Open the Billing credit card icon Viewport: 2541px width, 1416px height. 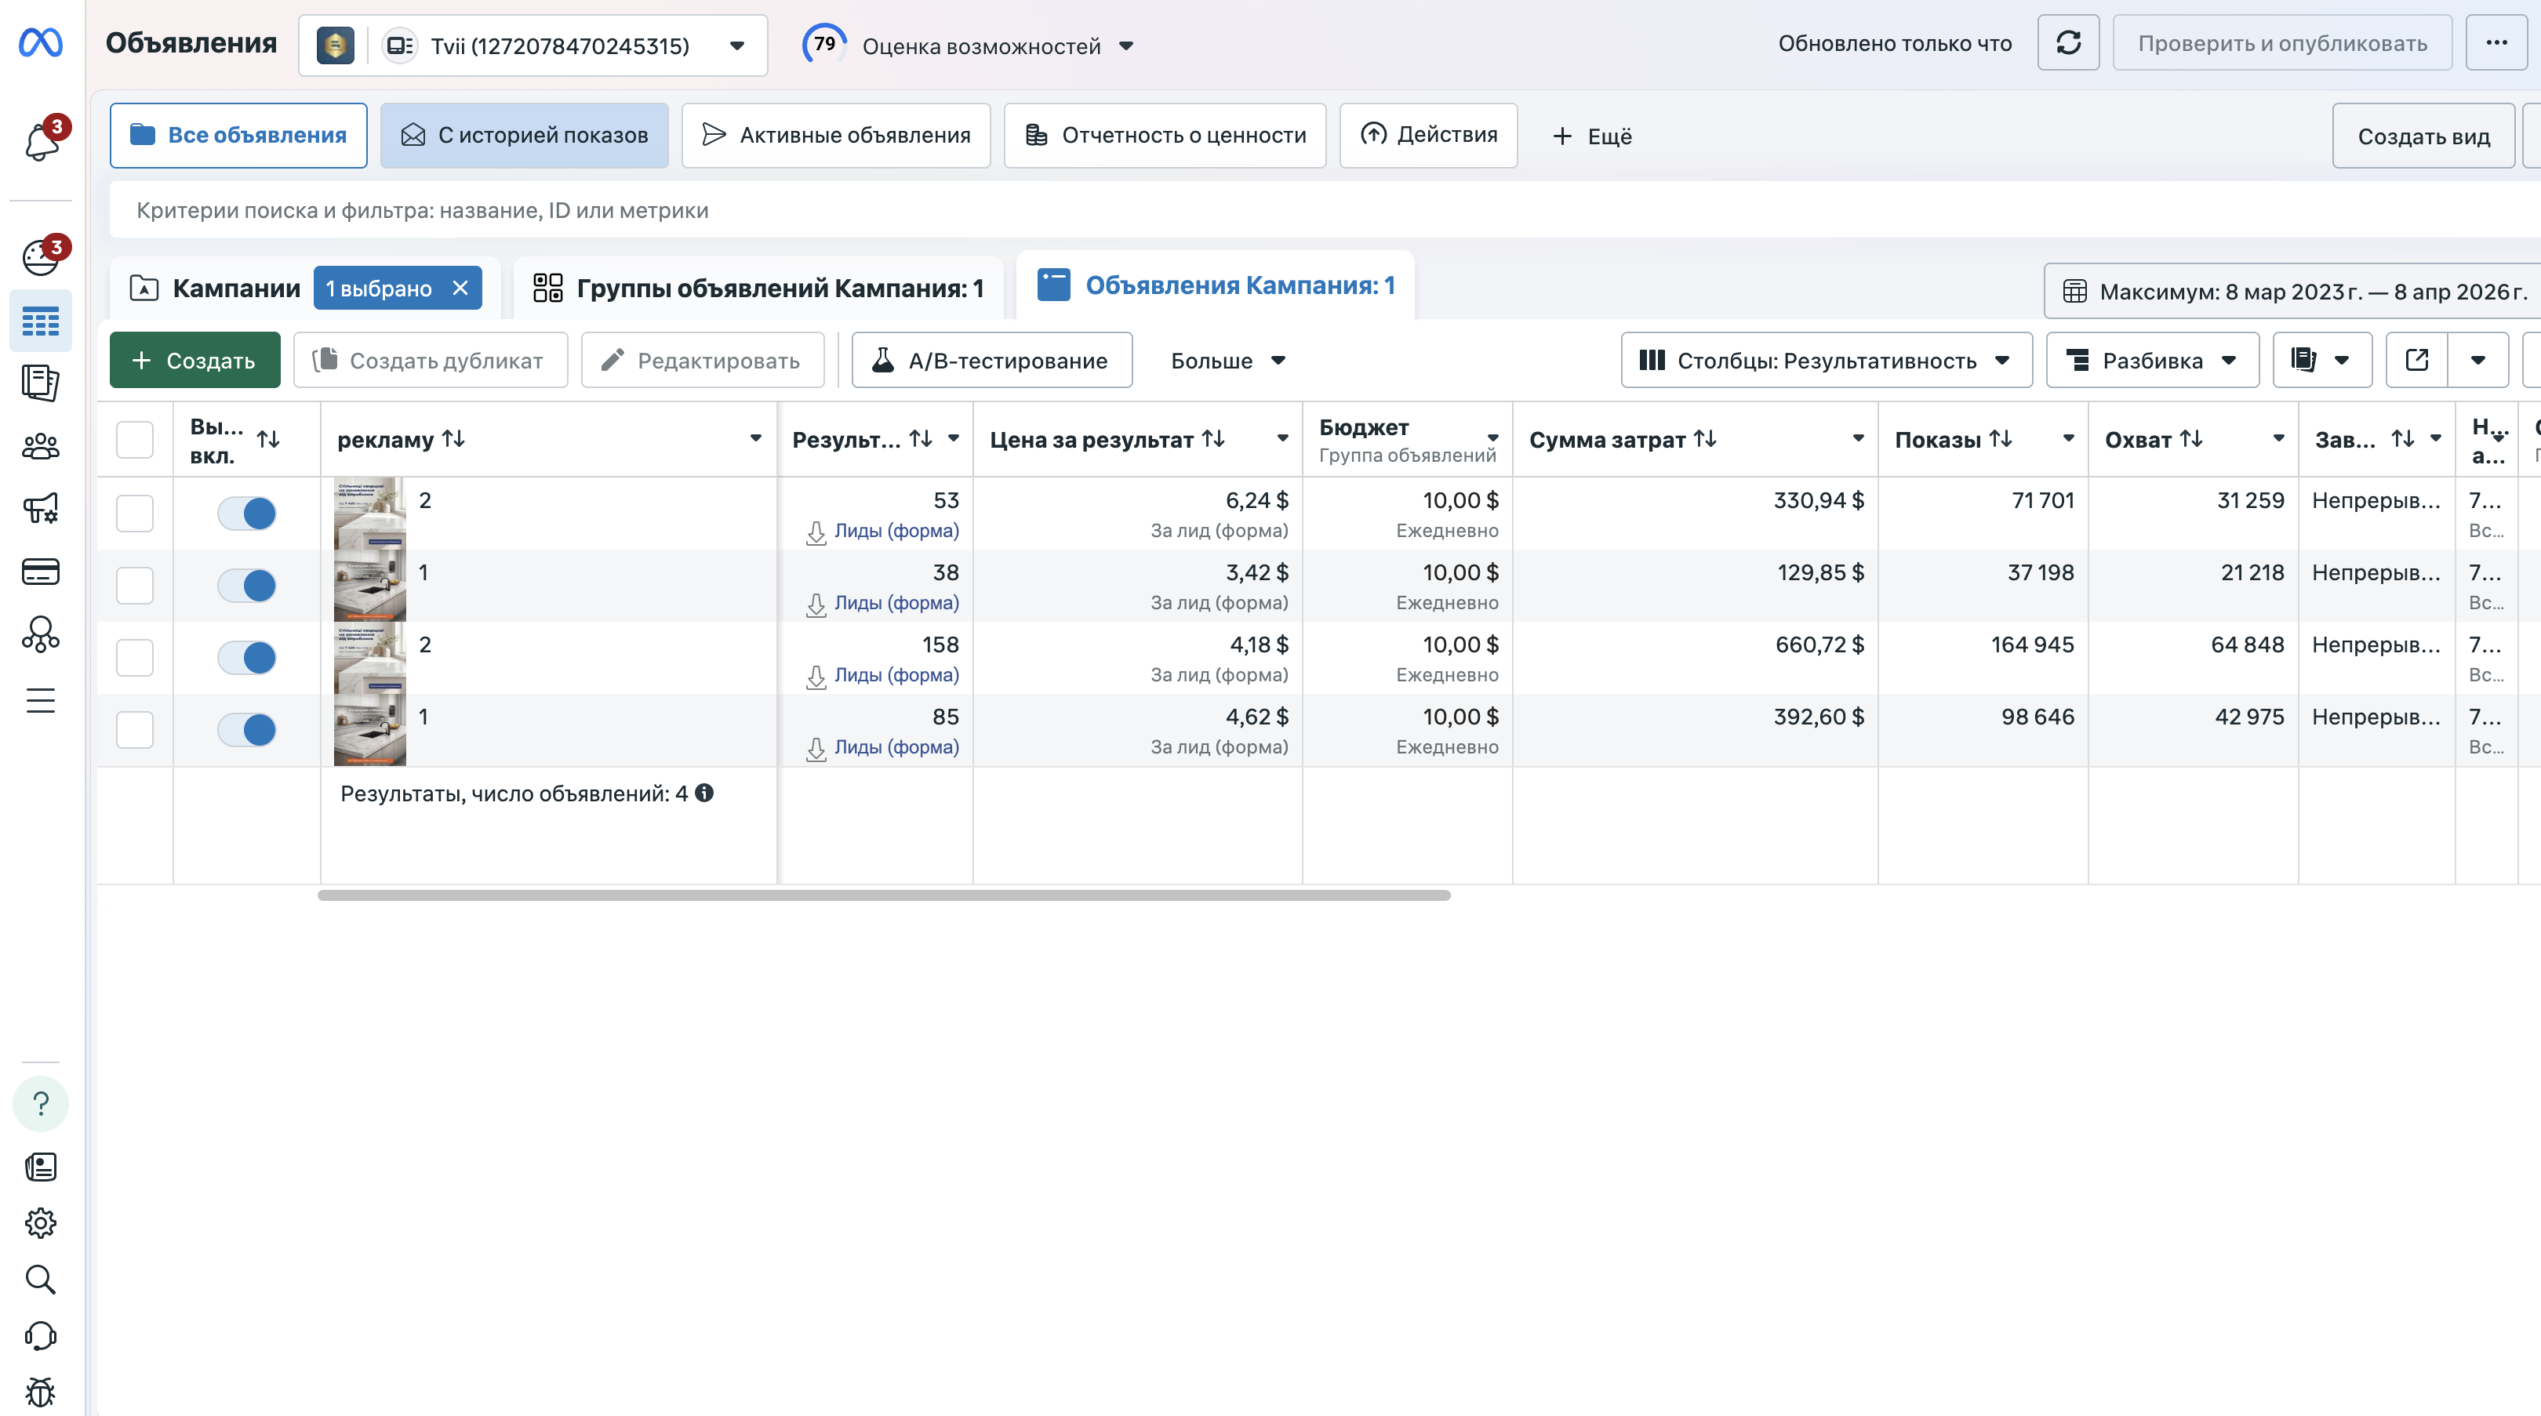coord(41,571)
